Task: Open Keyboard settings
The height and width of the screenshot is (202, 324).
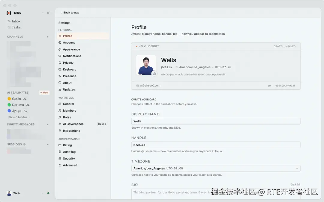Action: pyautogui.click(x=83, y=69)
